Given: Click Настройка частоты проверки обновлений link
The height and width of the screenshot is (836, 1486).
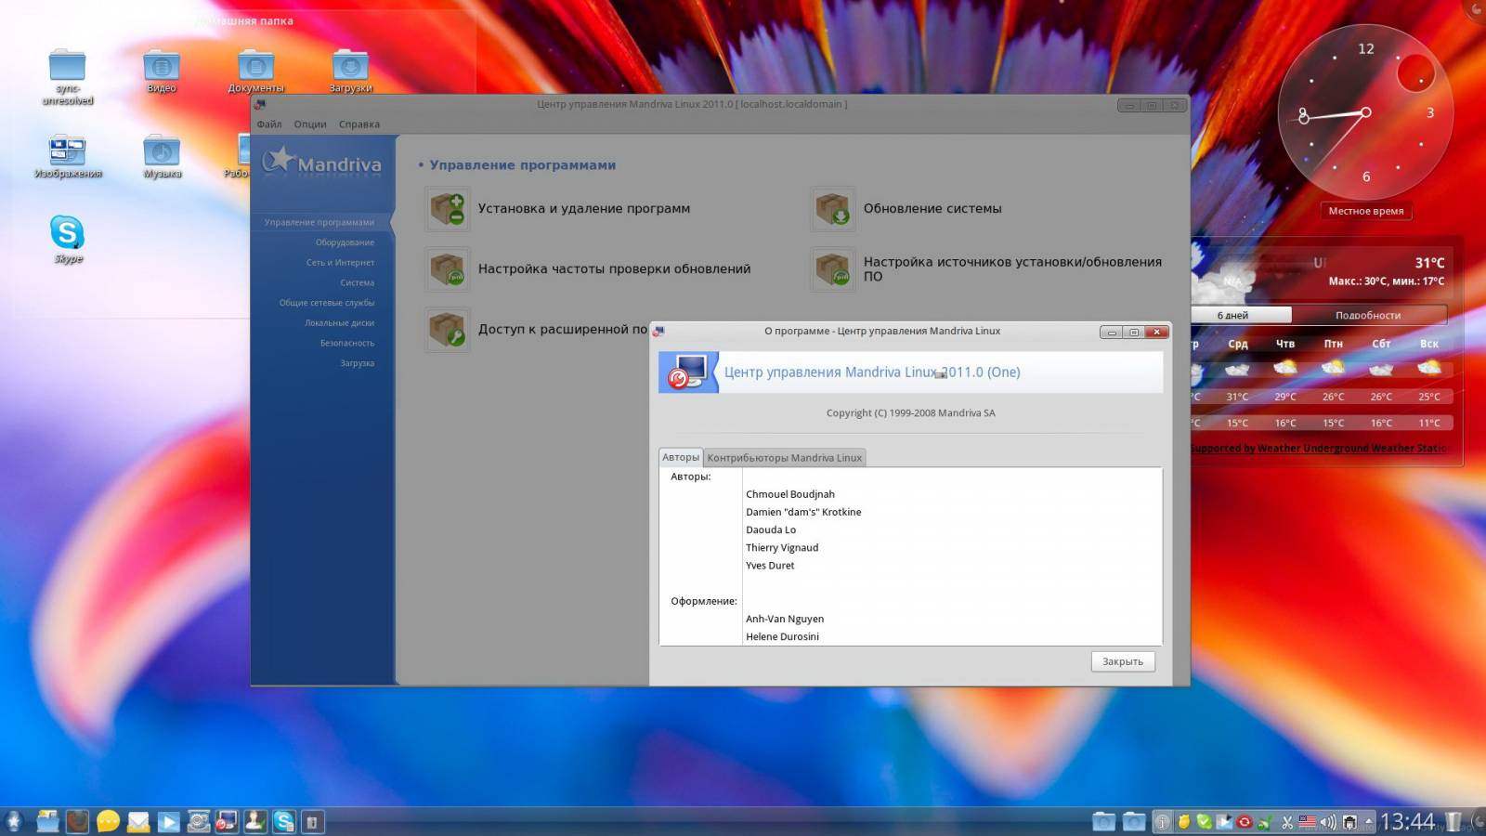Looking at the screenshot, I should (x=614, y=269).
